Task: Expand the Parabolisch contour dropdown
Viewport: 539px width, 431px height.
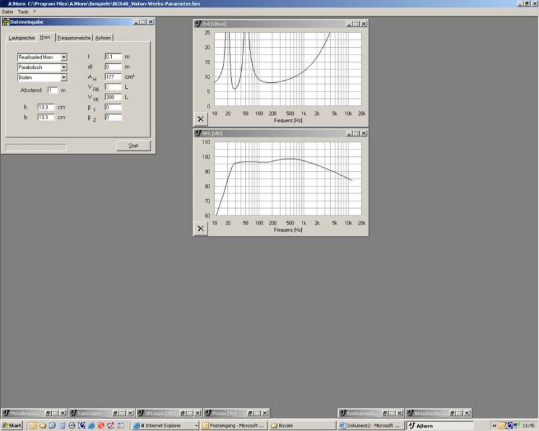Action: [64, 67]
